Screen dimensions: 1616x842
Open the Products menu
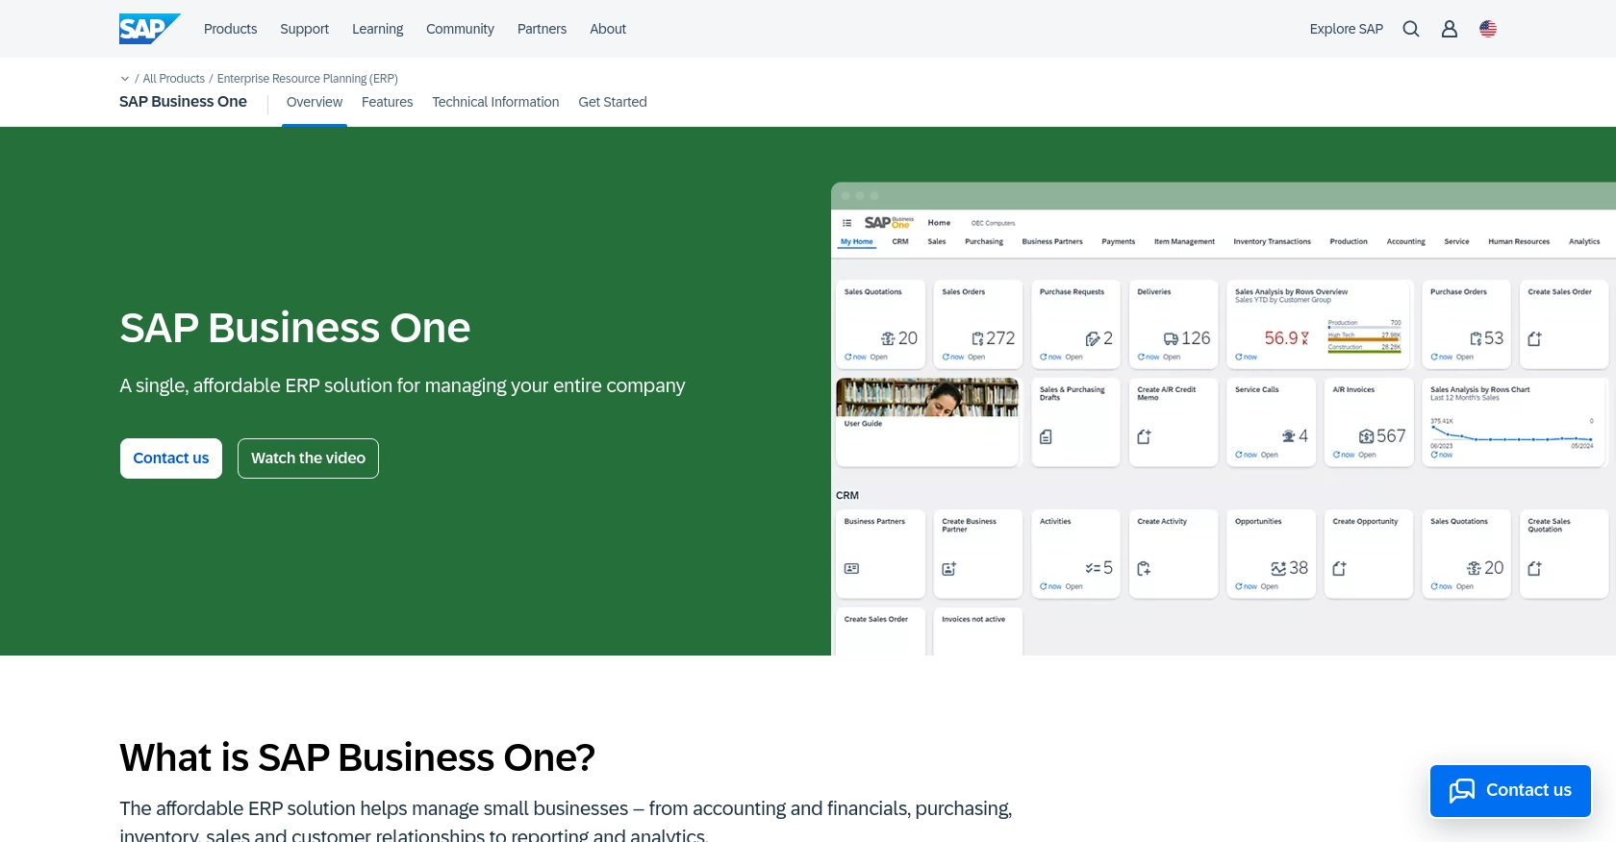230,29
